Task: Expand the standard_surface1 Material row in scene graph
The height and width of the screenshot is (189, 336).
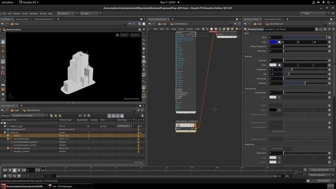Action: 8,148
